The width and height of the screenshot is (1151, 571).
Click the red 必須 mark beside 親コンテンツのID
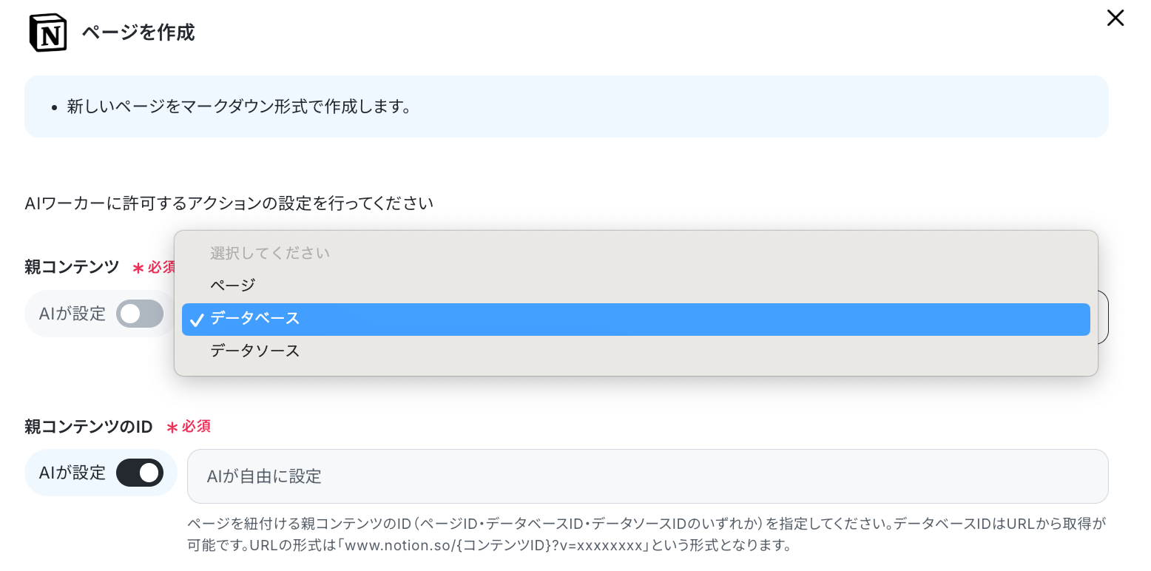[196, 427]
